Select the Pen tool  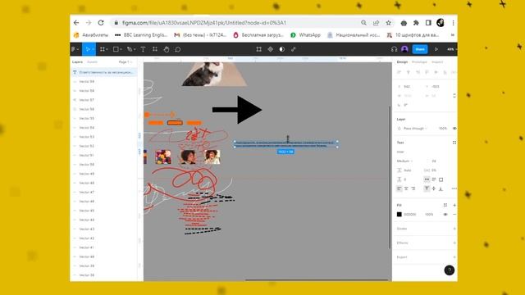(x=130, y=49)
